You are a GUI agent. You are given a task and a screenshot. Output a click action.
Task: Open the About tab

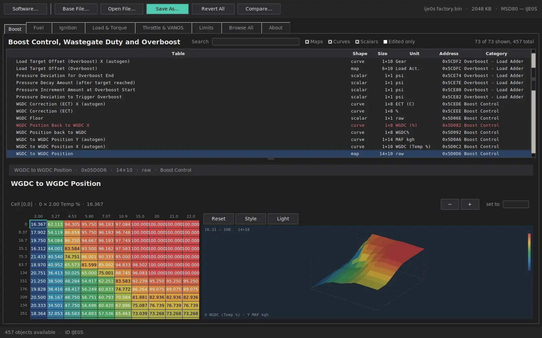[x=276, y=28]
